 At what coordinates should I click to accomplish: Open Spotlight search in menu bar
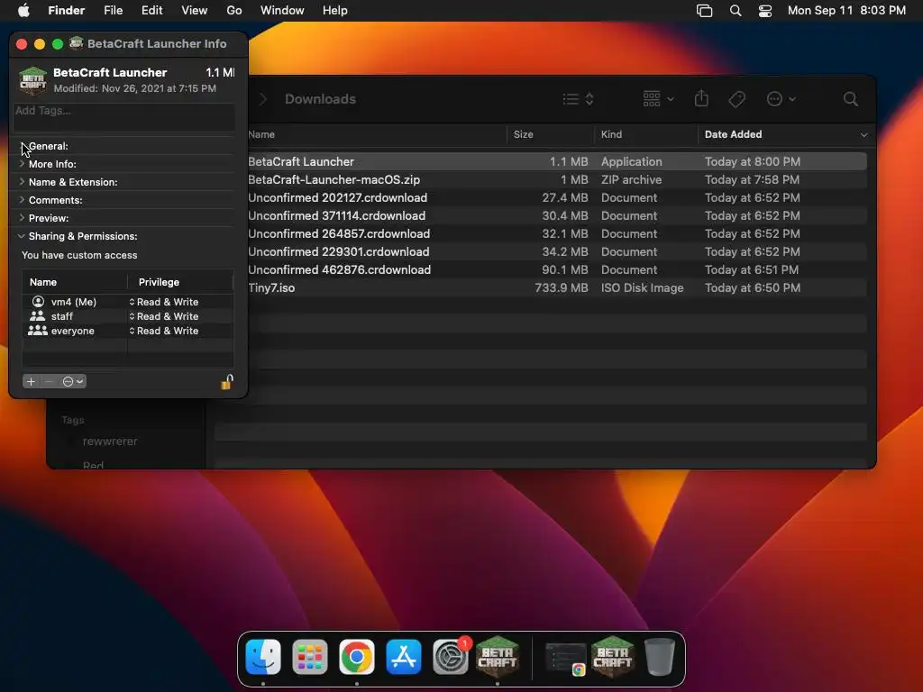(736, 11)
